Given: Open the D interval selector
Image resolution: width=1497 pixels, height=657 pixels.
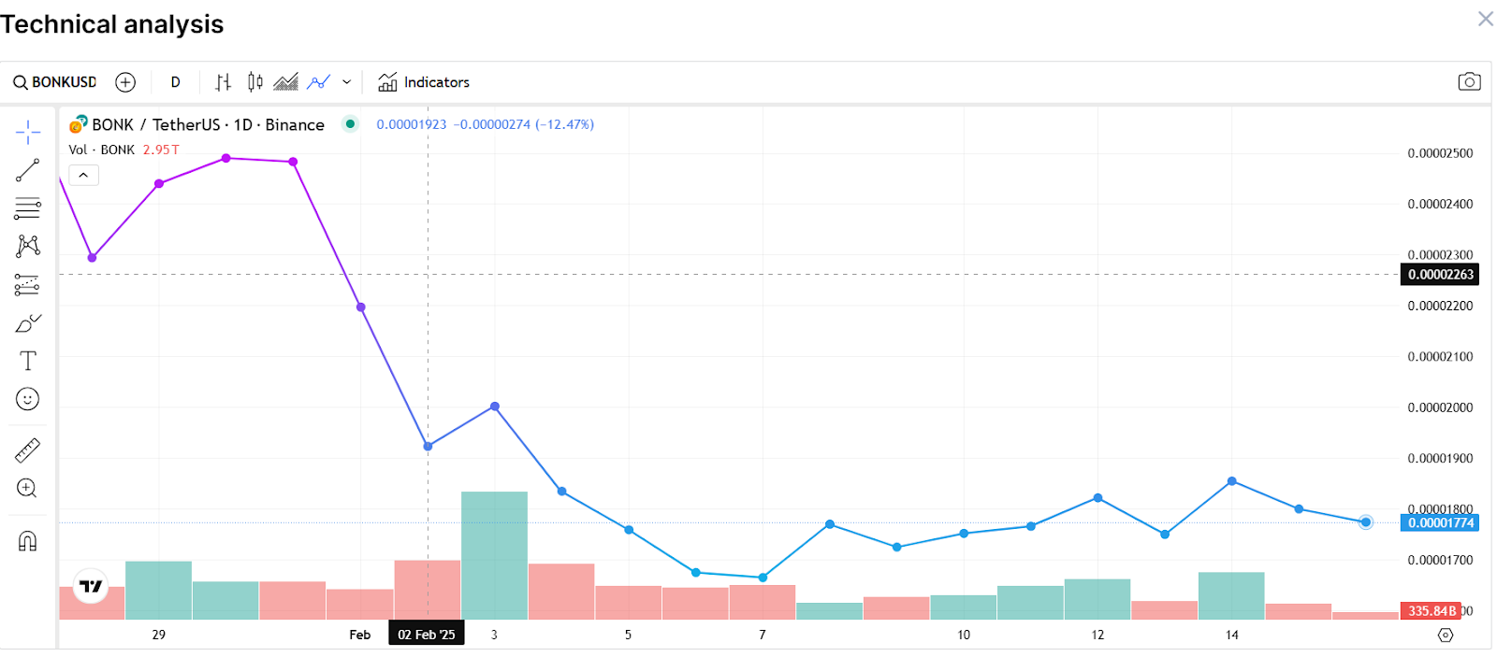Looking at the screenshot, I should pyautogui.click(x=175, y=82).
